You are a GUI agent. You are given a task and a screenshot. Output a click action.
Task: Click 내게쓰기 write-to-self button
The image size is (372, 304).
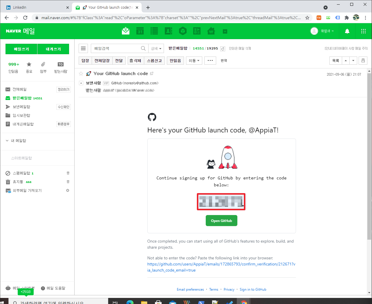[53, 49]
